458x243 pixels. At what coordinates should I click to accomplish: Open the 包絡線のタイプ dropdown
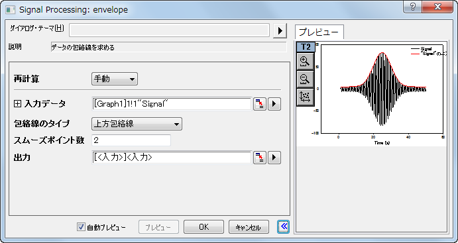(x=137, y=124)
